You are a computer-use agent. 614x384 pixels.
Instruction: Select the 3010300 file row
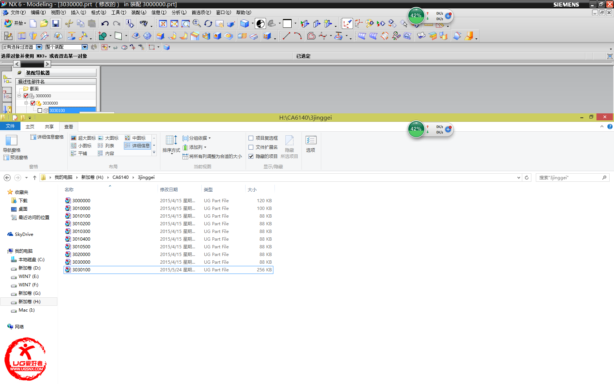click(x=168, y=231)
